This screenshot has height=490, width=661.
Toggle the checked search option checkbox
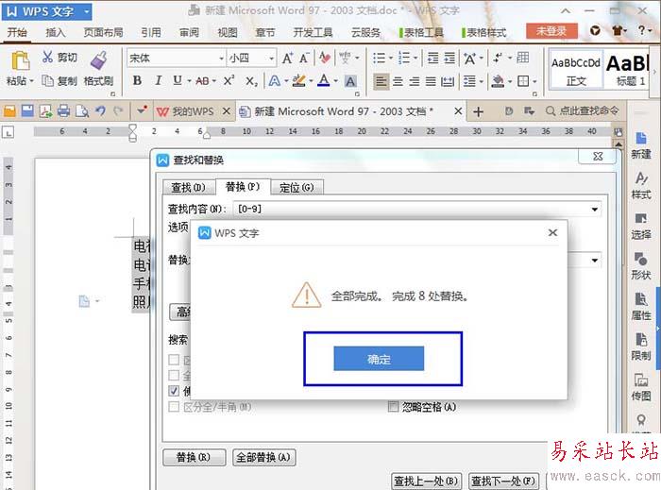(174, 391)
